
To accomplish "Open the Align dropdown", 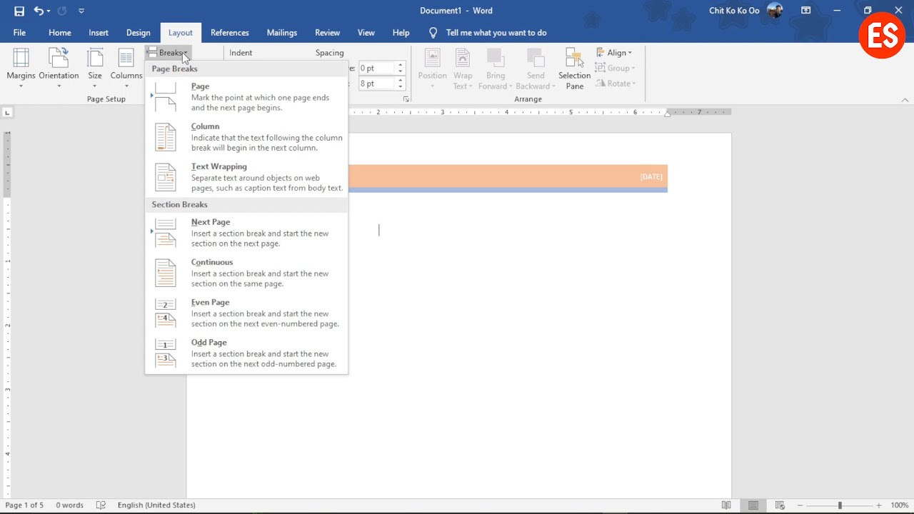I will click(x=614, y=53).
